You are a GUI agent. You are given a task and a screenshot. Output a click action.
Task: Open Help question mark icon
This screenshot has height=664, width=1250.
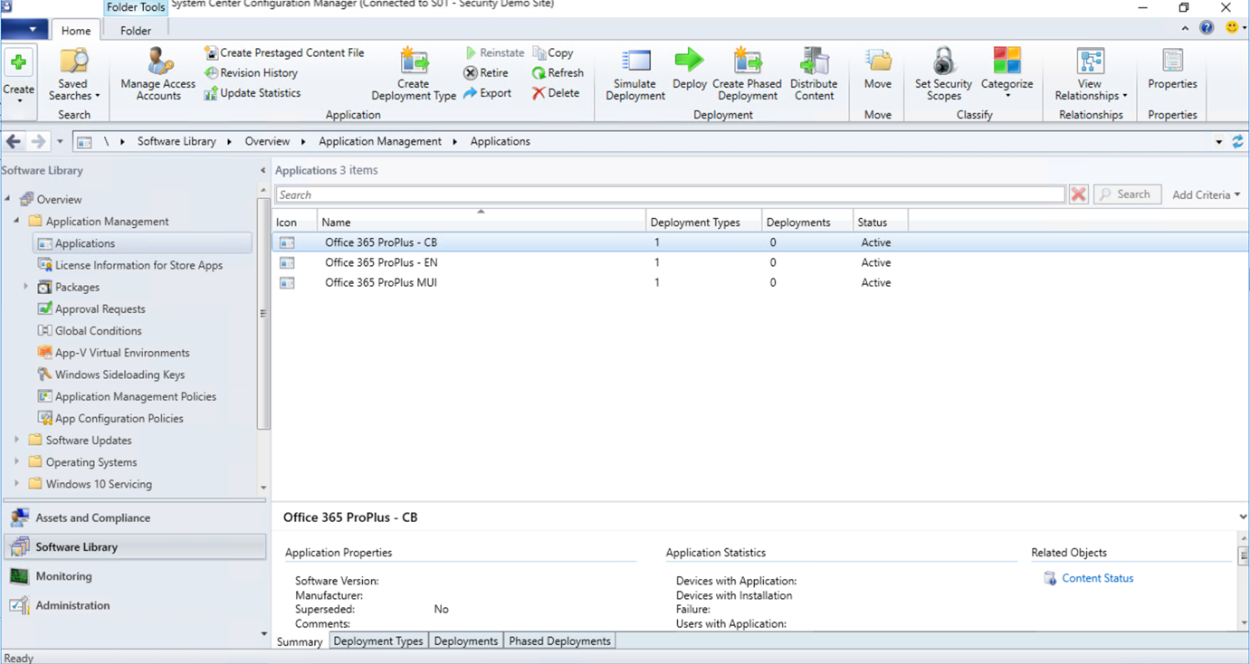tap(1207, 28)
